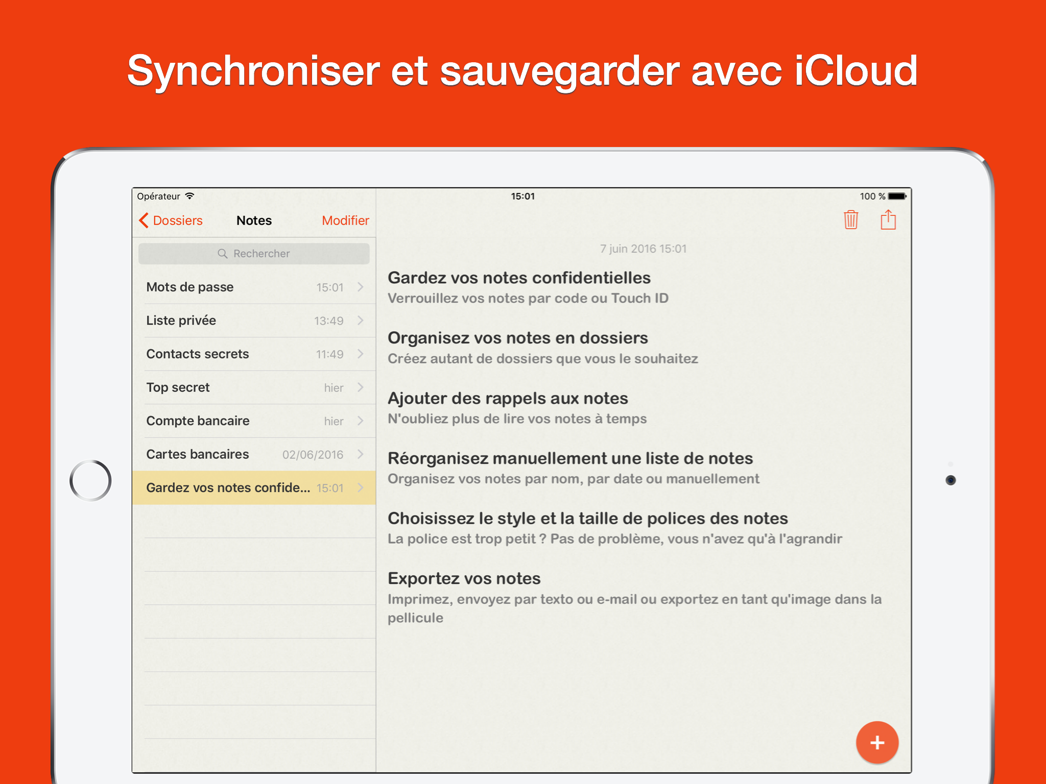The height and width of the screenshot is (784, 1046).
Task: Select highlighted Gardez vos notes confide... row
Action: [228, 487]
